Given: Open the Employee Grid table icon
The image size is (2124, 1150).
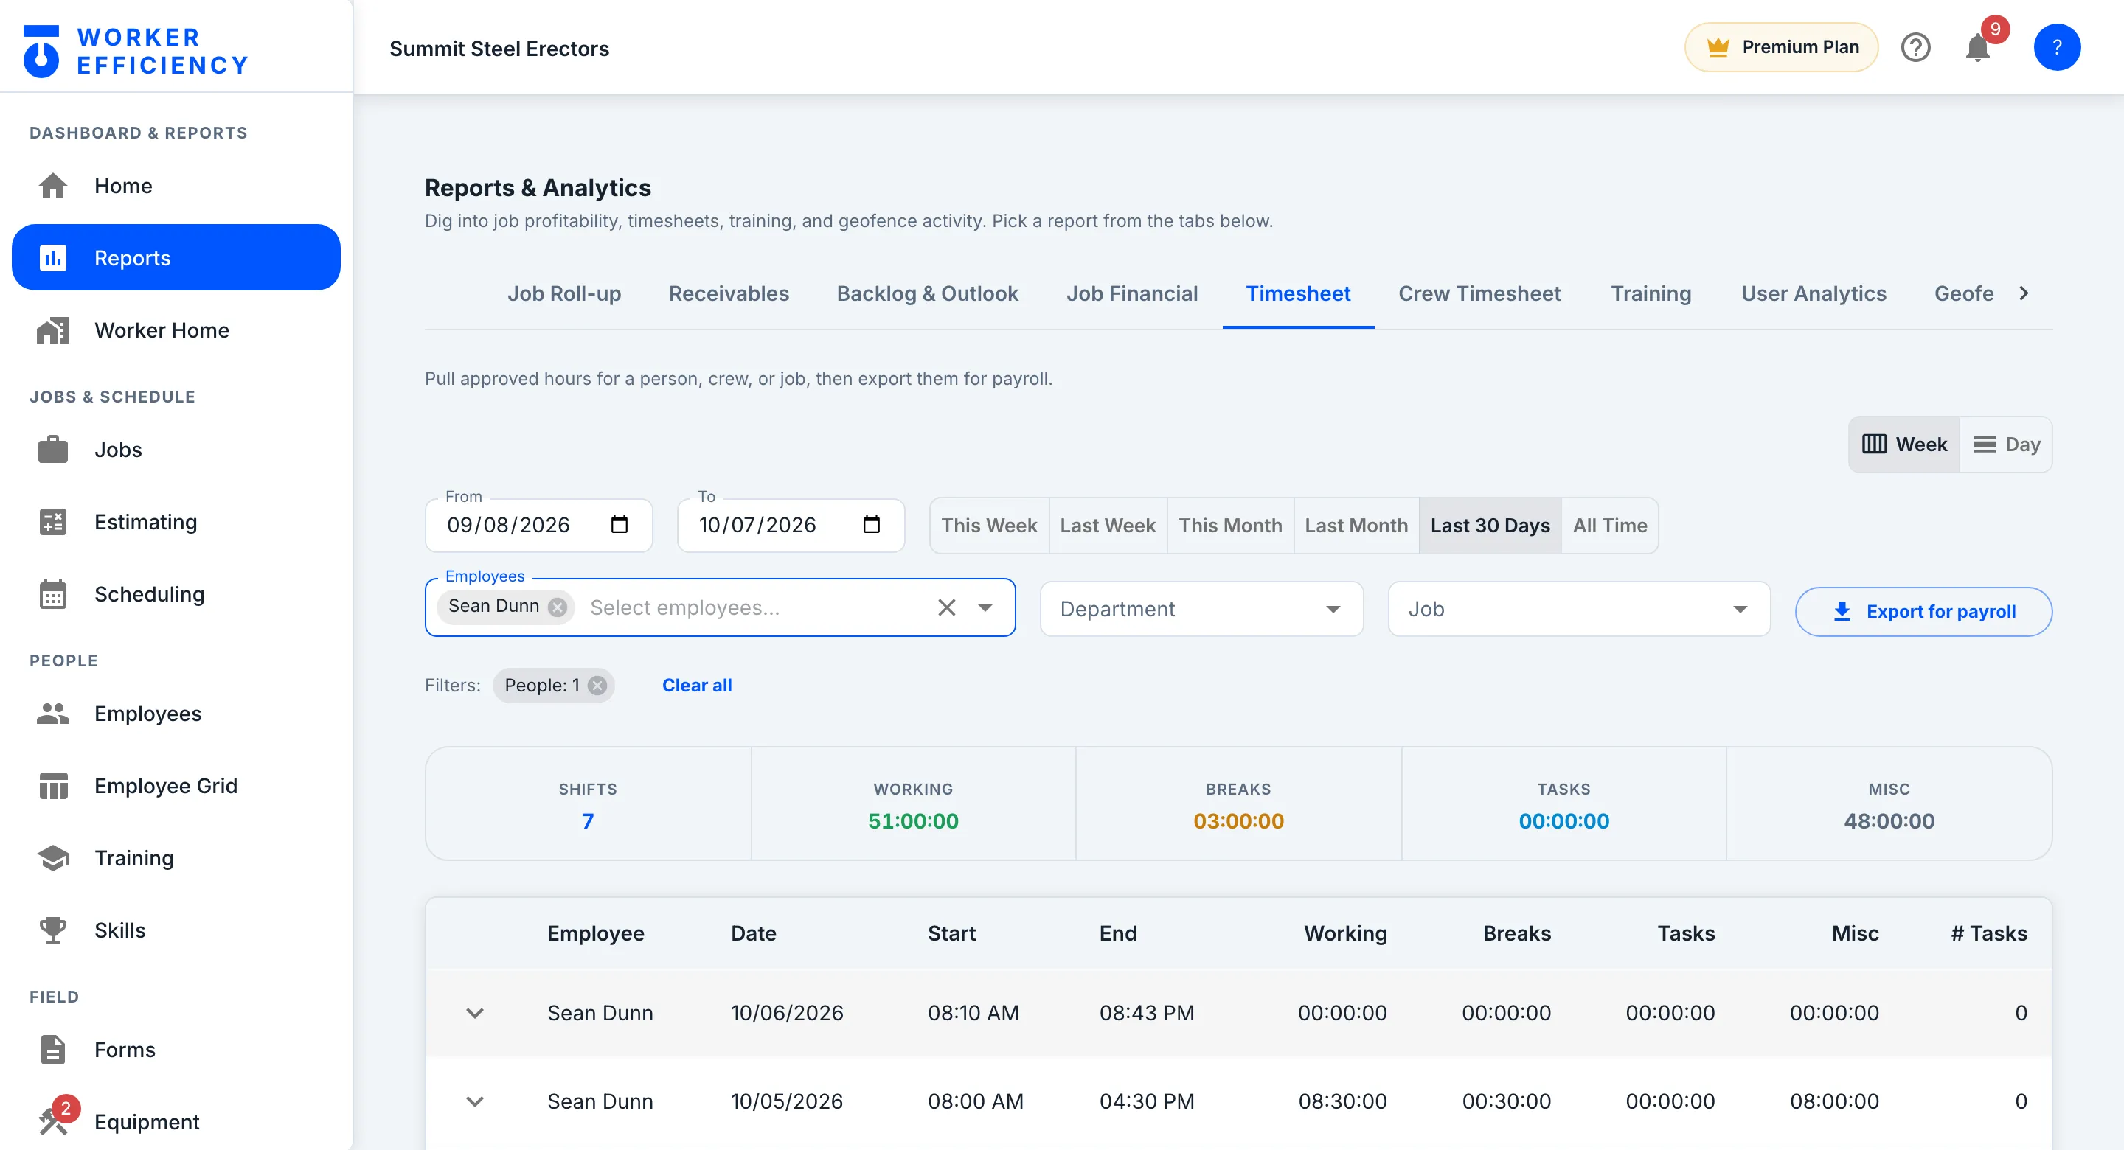Looking at the screenshot, I should (53, 787).
